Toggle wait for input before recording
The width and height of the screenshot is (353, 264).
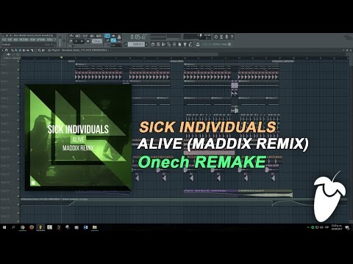coord(78,36)
